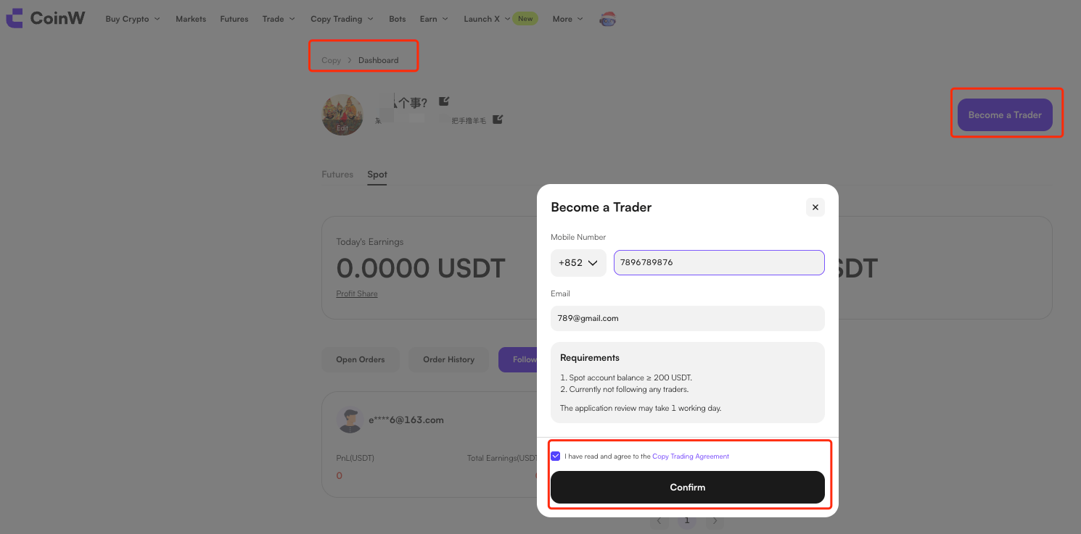Click the edit icon beside the profile bio
The image size is (1081, 534).
(x=498, y=120)
